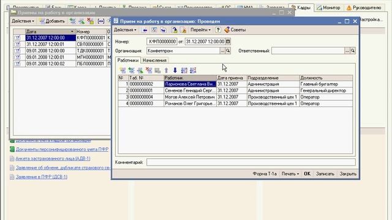Expand the Перейти dropdown menu
This screenshot has width=392, height=220.
(x=200, y=30)
